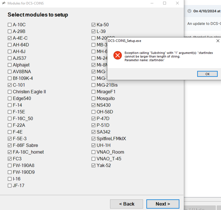Select the Mosquito module checkbox
Image resolution: width=221 pixels, height=210 pixels.
[94, 99]
